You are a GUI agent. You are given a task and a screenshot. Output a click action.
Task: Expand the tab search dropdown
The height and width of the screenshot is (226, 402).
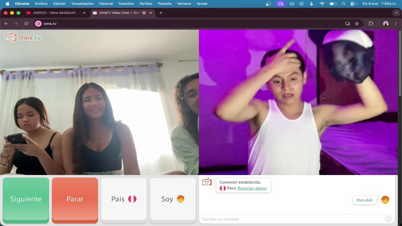click(x=396, y=13)
